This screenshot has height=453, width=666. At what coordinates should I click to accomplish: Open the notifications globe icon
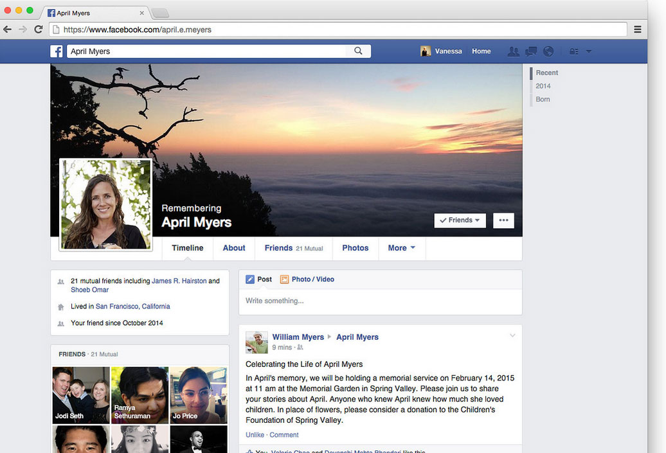(x=548, y=51)
